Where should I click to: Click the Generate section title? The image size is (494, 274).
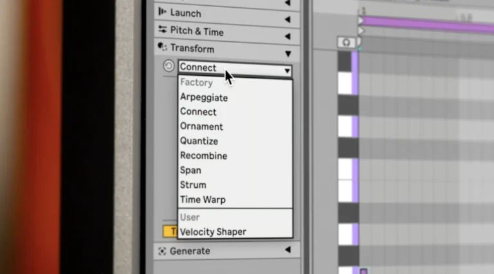pyautogui.click(x=190, y=251)
